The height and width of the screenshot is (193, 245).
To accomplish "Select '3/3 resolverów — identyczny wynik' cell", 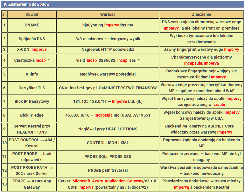I will (108, 39).
